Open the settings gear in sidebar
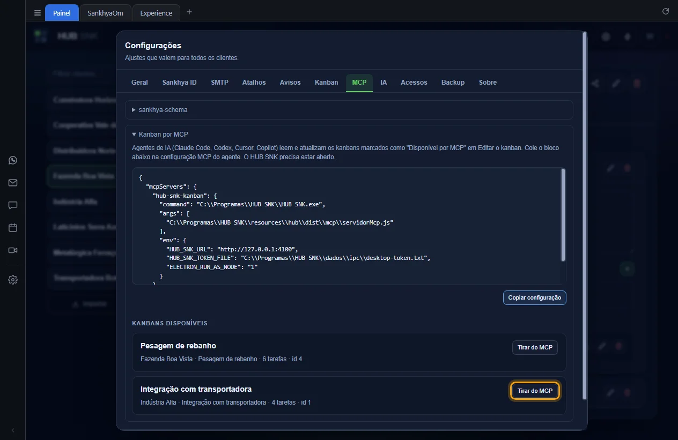 (x=13, y=280)
